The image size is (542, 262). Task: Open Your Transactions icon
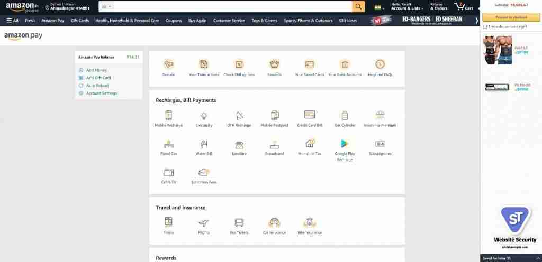[204, 64]
